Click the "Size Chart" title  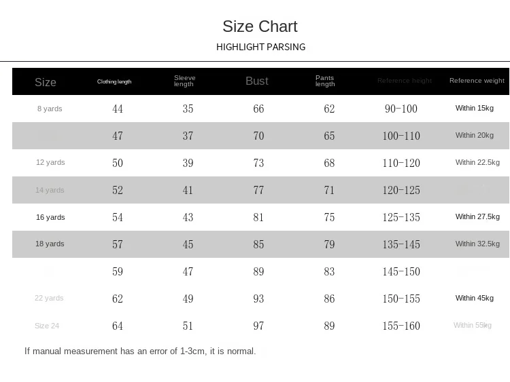tap(260, 26)
